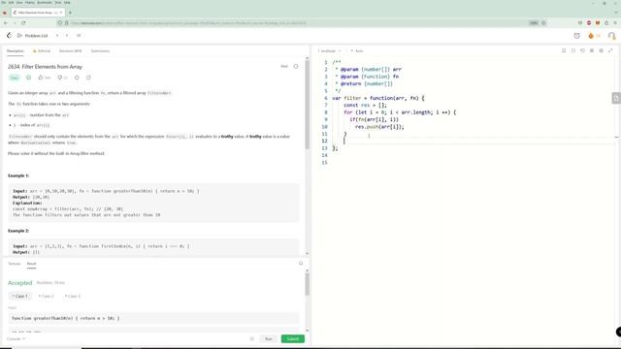Image resolution: width=621 pixels, height=349 pixels.
Task: Click the share problem icon
Action: [88, 78]
